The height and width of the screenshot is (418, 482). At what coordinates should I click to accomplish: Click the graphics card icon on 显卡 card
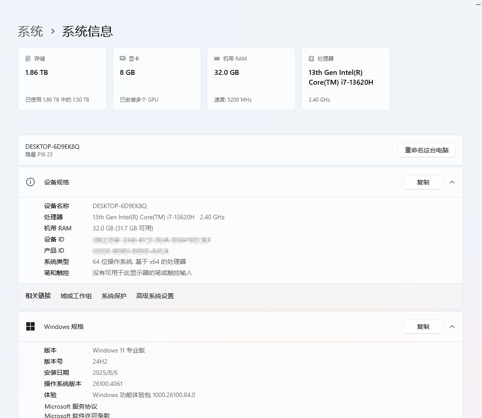(x=123, y=58)
